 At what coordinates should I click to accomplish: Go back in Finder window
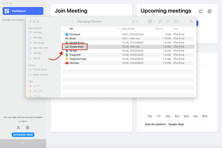(66, 21)
